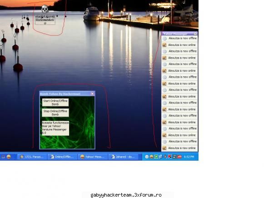Click the green square tray icon
Viewport: 264px width, 198px height.
(156, 157)
